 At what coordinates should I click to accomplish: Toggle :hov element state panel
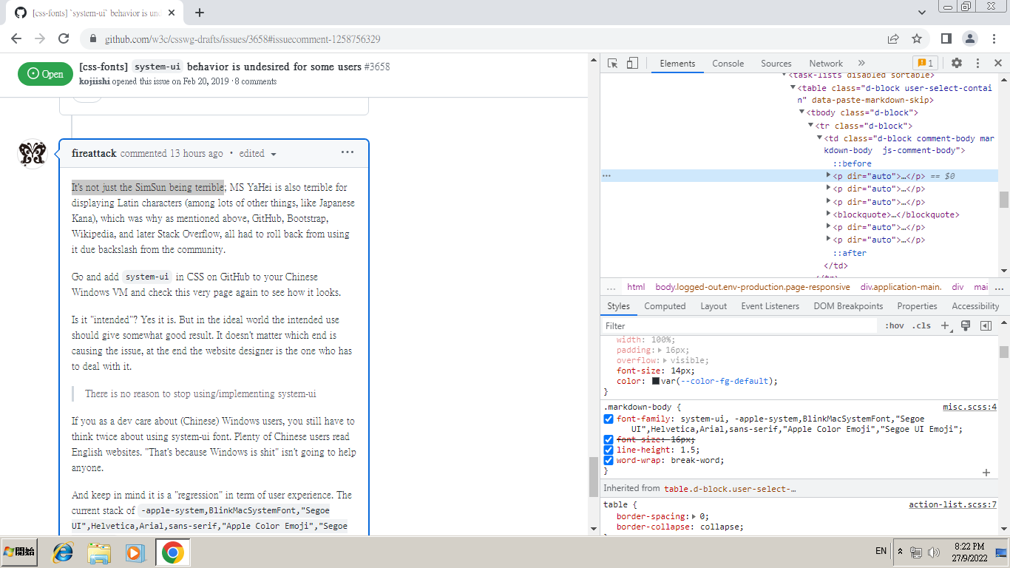pos(894,325)
